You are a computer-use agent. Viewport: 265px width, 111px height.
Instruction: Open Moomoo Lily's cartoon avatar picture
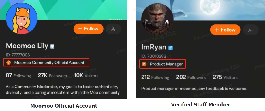click(x=22, y=18)
